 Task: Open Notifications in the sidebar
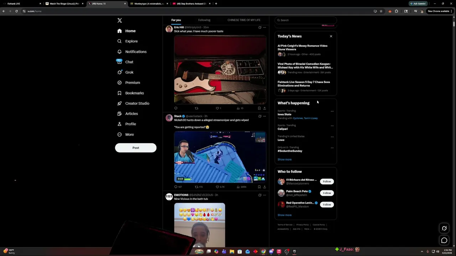(x=132, y=52)
